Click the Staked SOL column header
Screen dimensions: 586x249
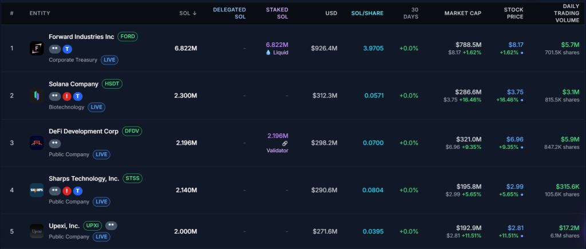coord(277,13)
